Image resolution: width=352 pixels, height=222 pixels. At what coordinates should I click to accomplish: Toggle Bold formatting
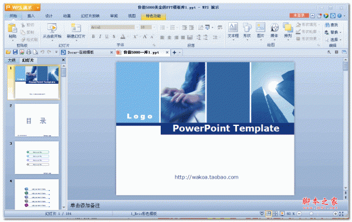coord(93,36)
